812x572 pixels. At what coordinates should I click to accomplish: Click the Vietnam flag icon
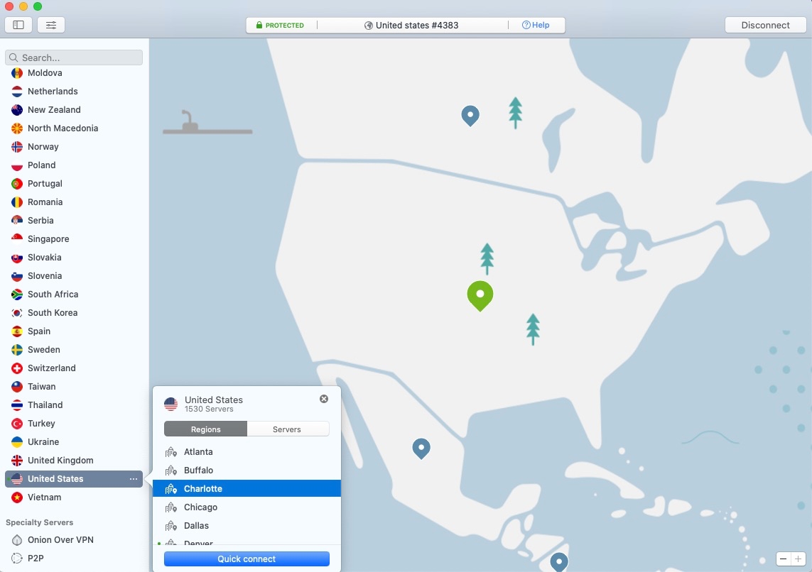point(17,497)
